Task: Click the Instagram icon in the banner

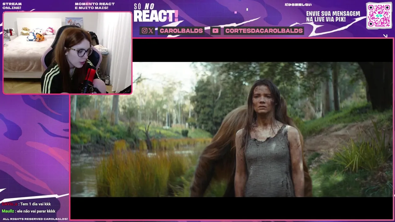Action: click(x=144, y=31)
